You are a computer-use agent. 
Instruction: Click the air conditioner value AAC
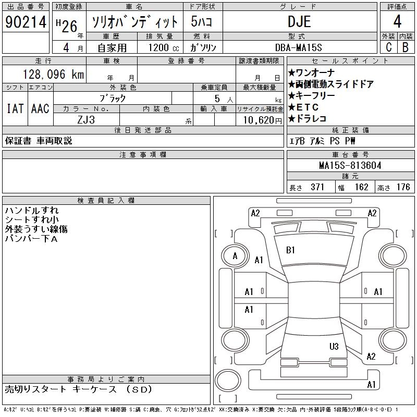coord(40,108)
